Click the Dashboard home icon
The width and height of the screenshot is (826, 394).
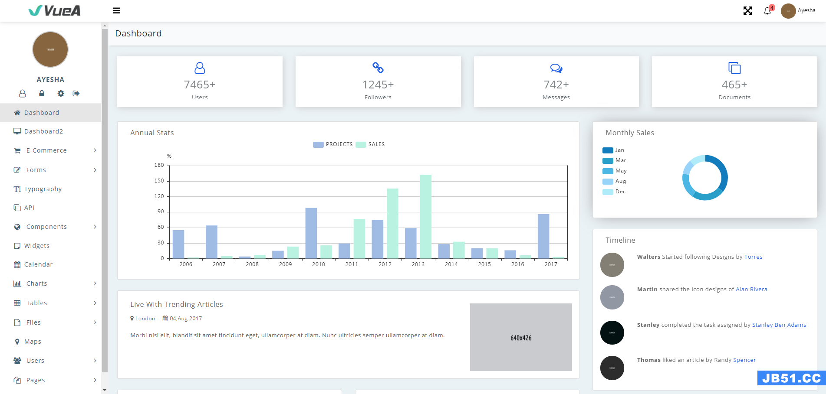pyautogui.click(x=17, y=113)
